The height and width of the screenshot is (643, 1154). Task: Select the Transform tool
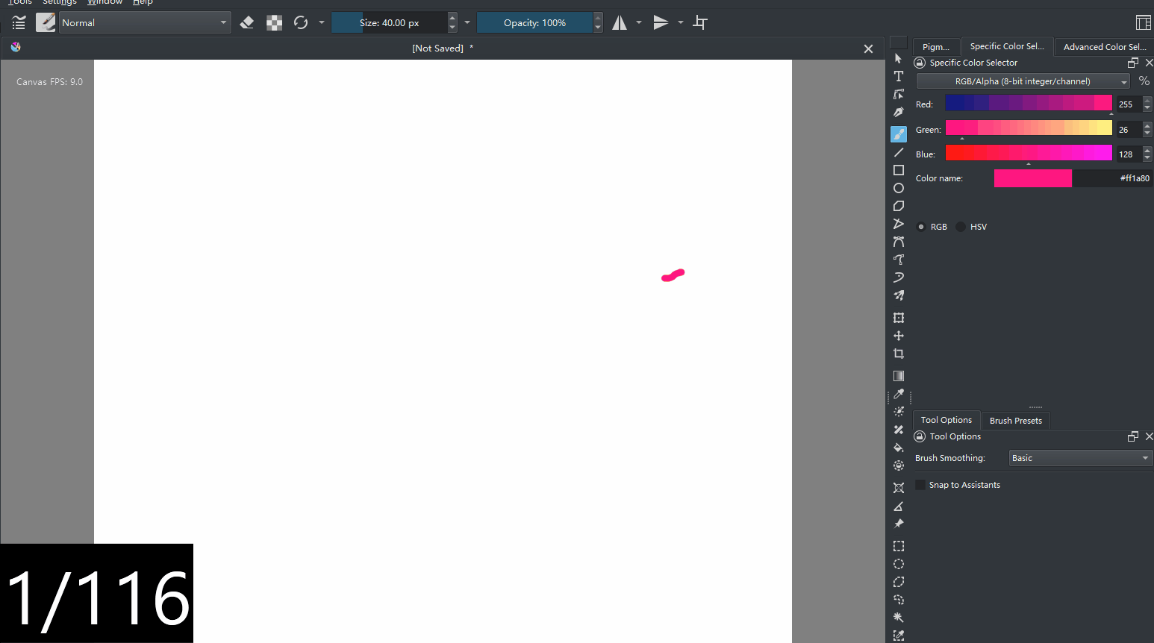click(899, 318)
